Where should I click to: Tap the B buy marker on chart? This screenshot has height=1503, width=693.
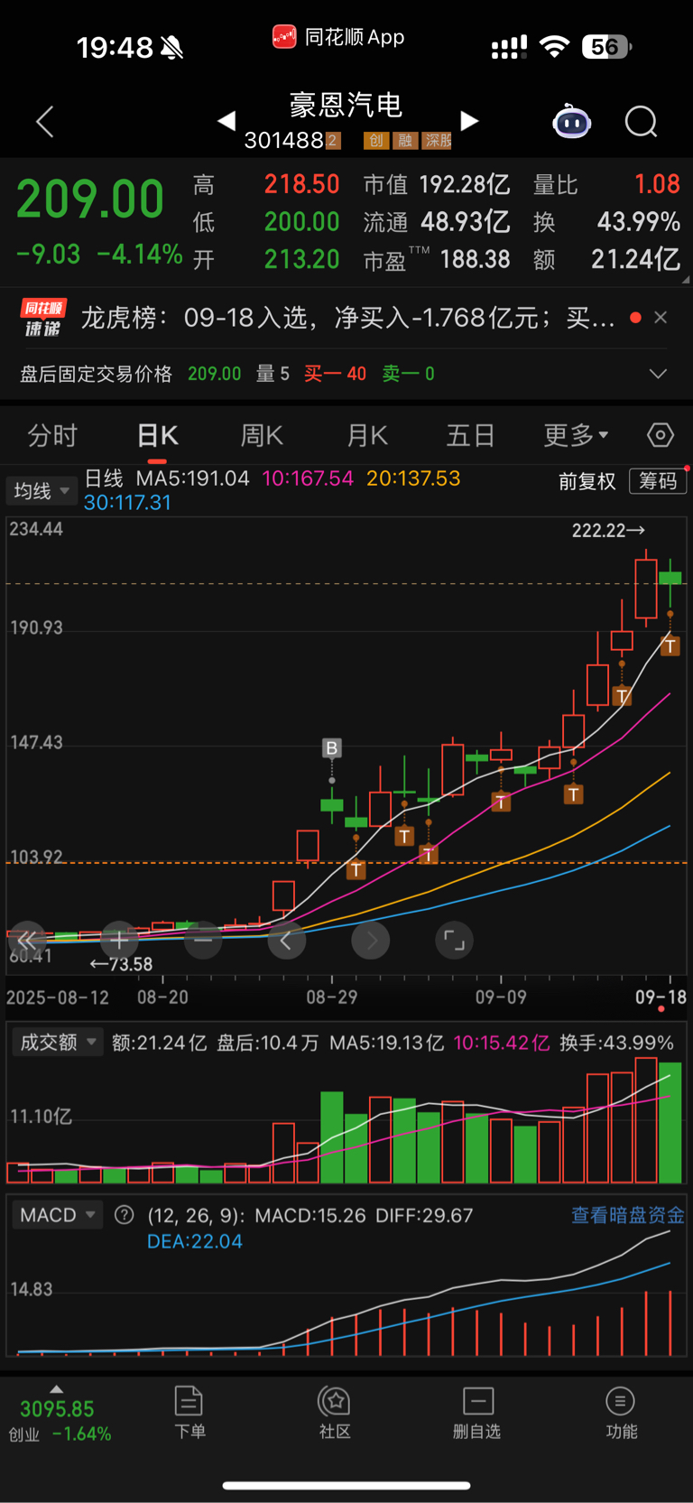point(332,747)
